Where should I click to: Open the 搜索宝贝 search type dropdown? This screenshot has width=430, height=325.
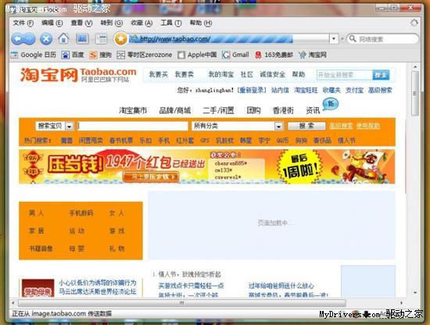click(70, 126)
